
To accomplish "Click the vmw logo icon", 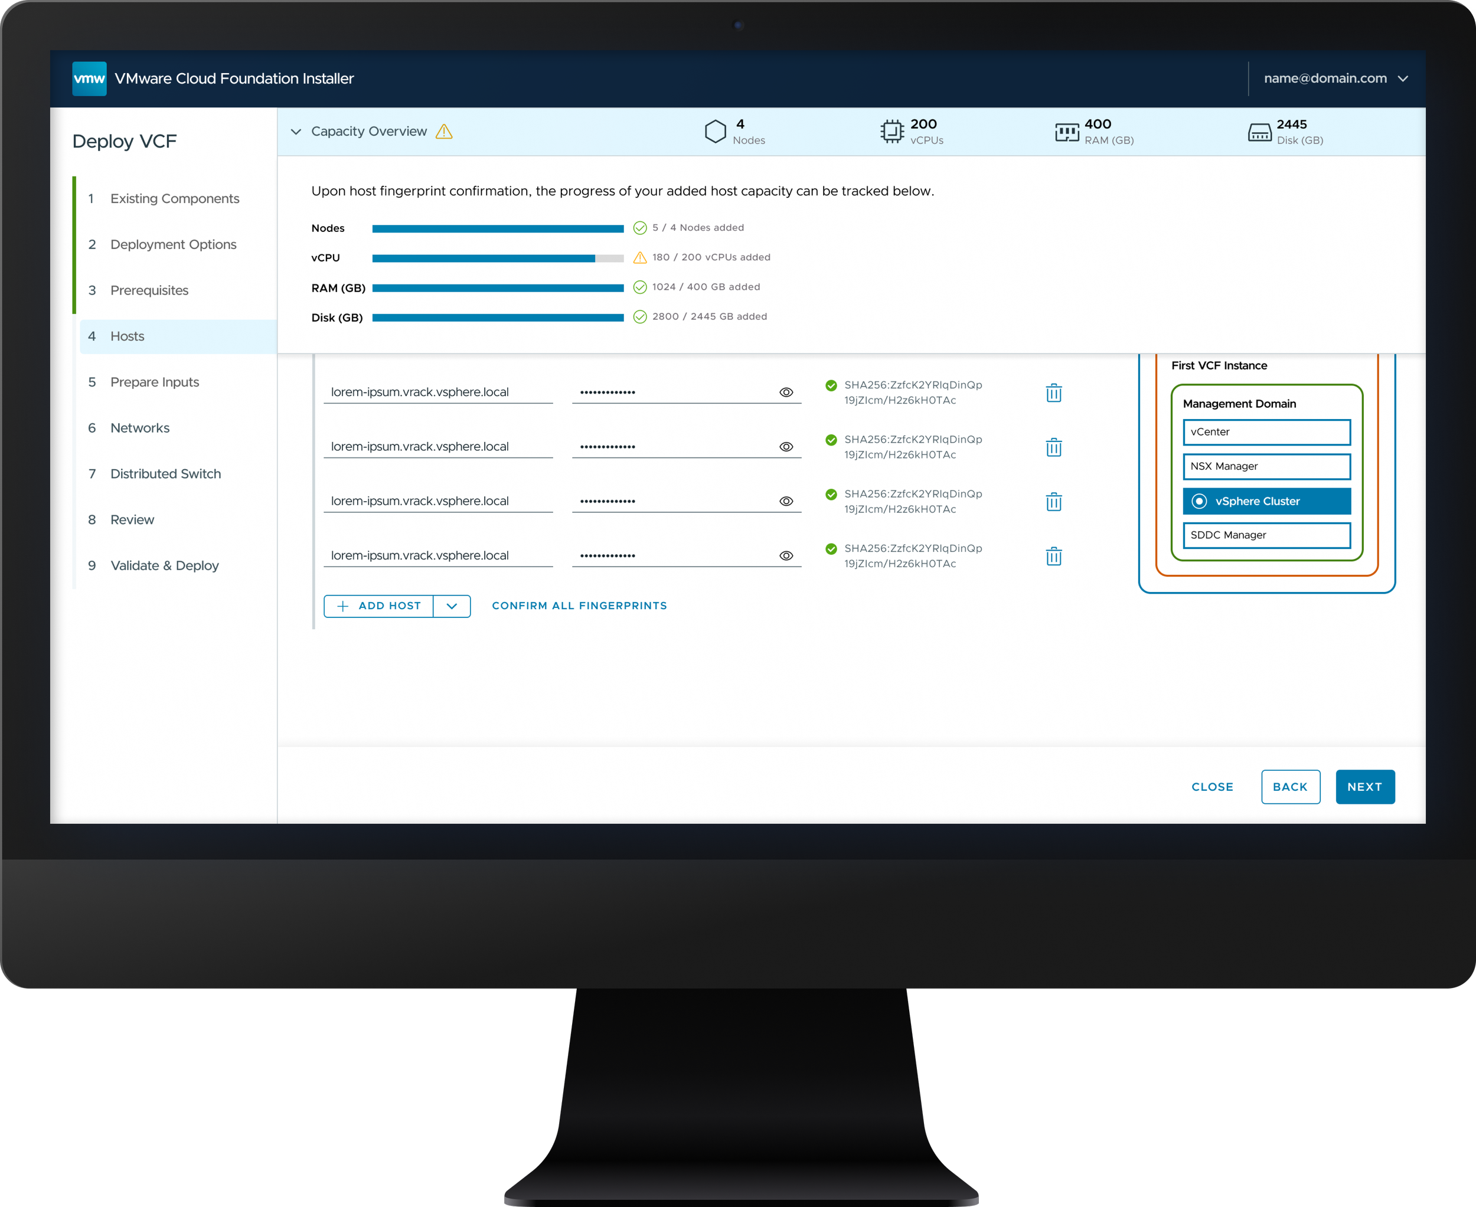I will 89,78.
